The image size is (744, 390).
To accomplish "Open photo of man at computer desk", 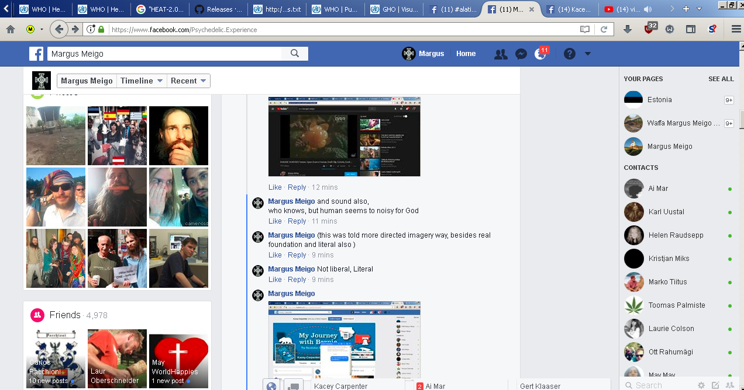I will pyautogui.click(x=178, y=258).
